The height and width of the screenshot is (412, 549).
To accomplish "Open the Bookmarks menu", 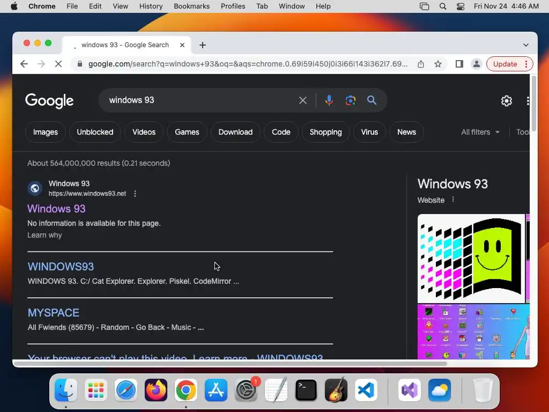I will (x=192, y=6).
